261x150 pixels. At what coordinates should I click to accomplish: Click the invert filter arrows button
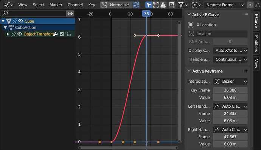coord(70,13)
